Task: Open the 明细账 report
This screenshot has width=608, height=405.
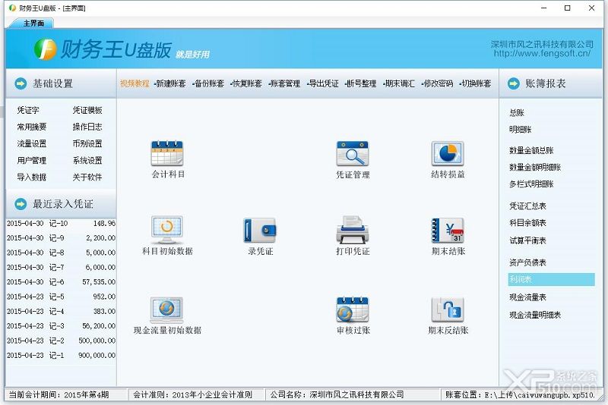Action: (x=521, y=130)
